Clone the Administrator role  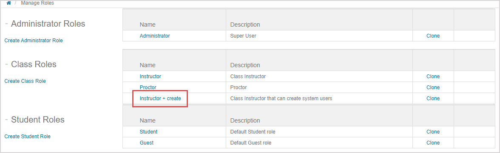point(433,36)
